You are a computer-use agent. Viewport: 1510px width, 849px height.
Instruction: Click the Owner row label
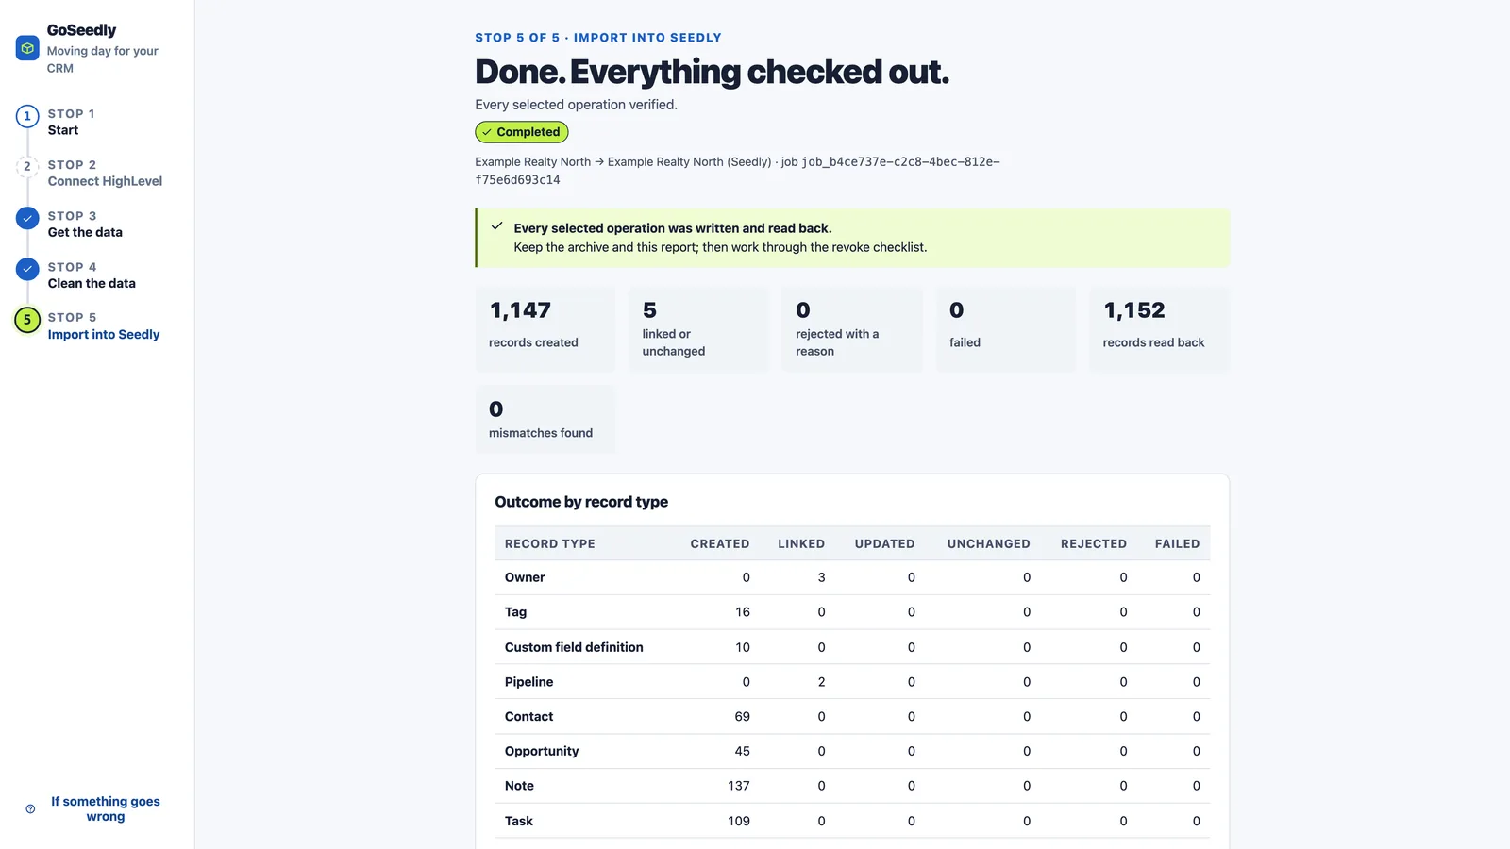525,577
